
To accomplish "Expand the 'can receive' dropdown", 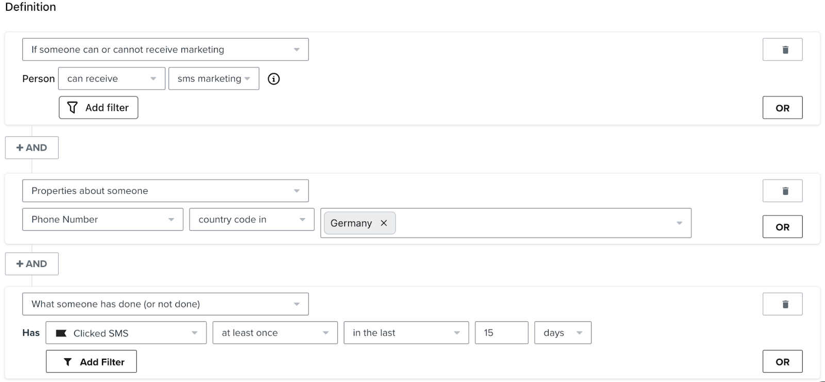I will click(x=111, y=79).
